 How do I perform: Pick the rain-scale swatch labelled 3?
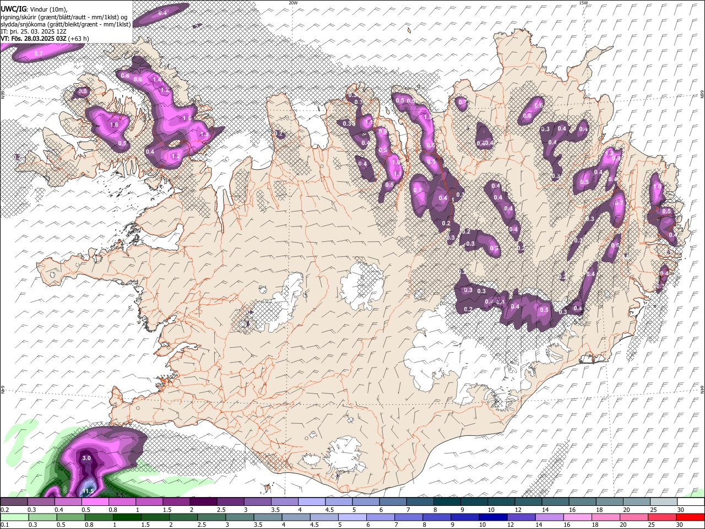(x=239, y=517)
